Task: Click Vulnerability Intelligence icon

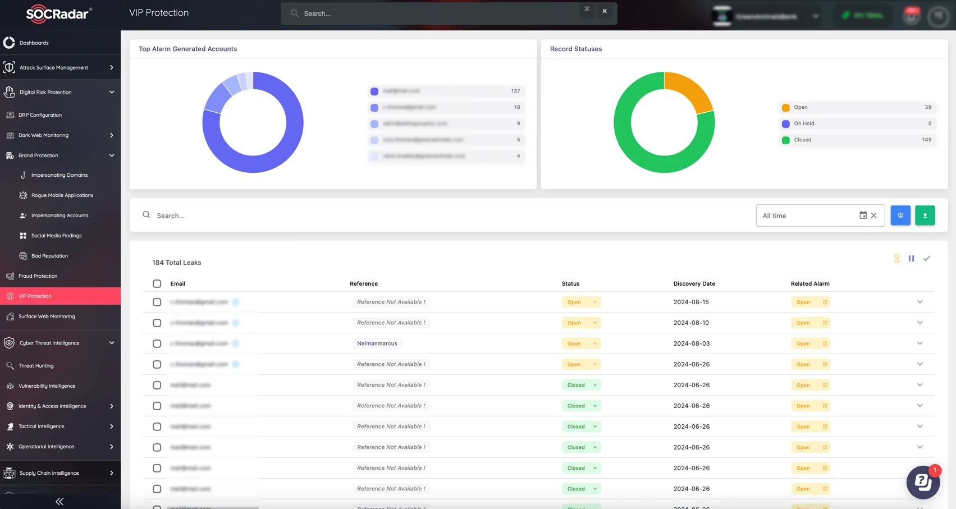Action: pyautogui.click(x=10, y=386)
